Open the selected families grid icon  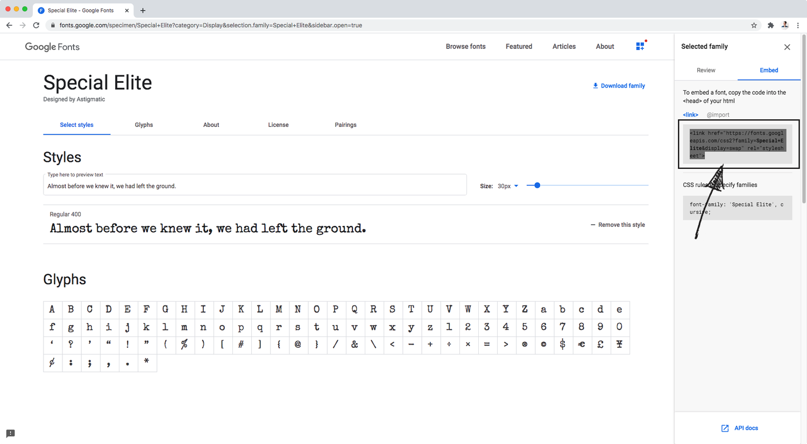pyautogui.click(x=640, y=46)
